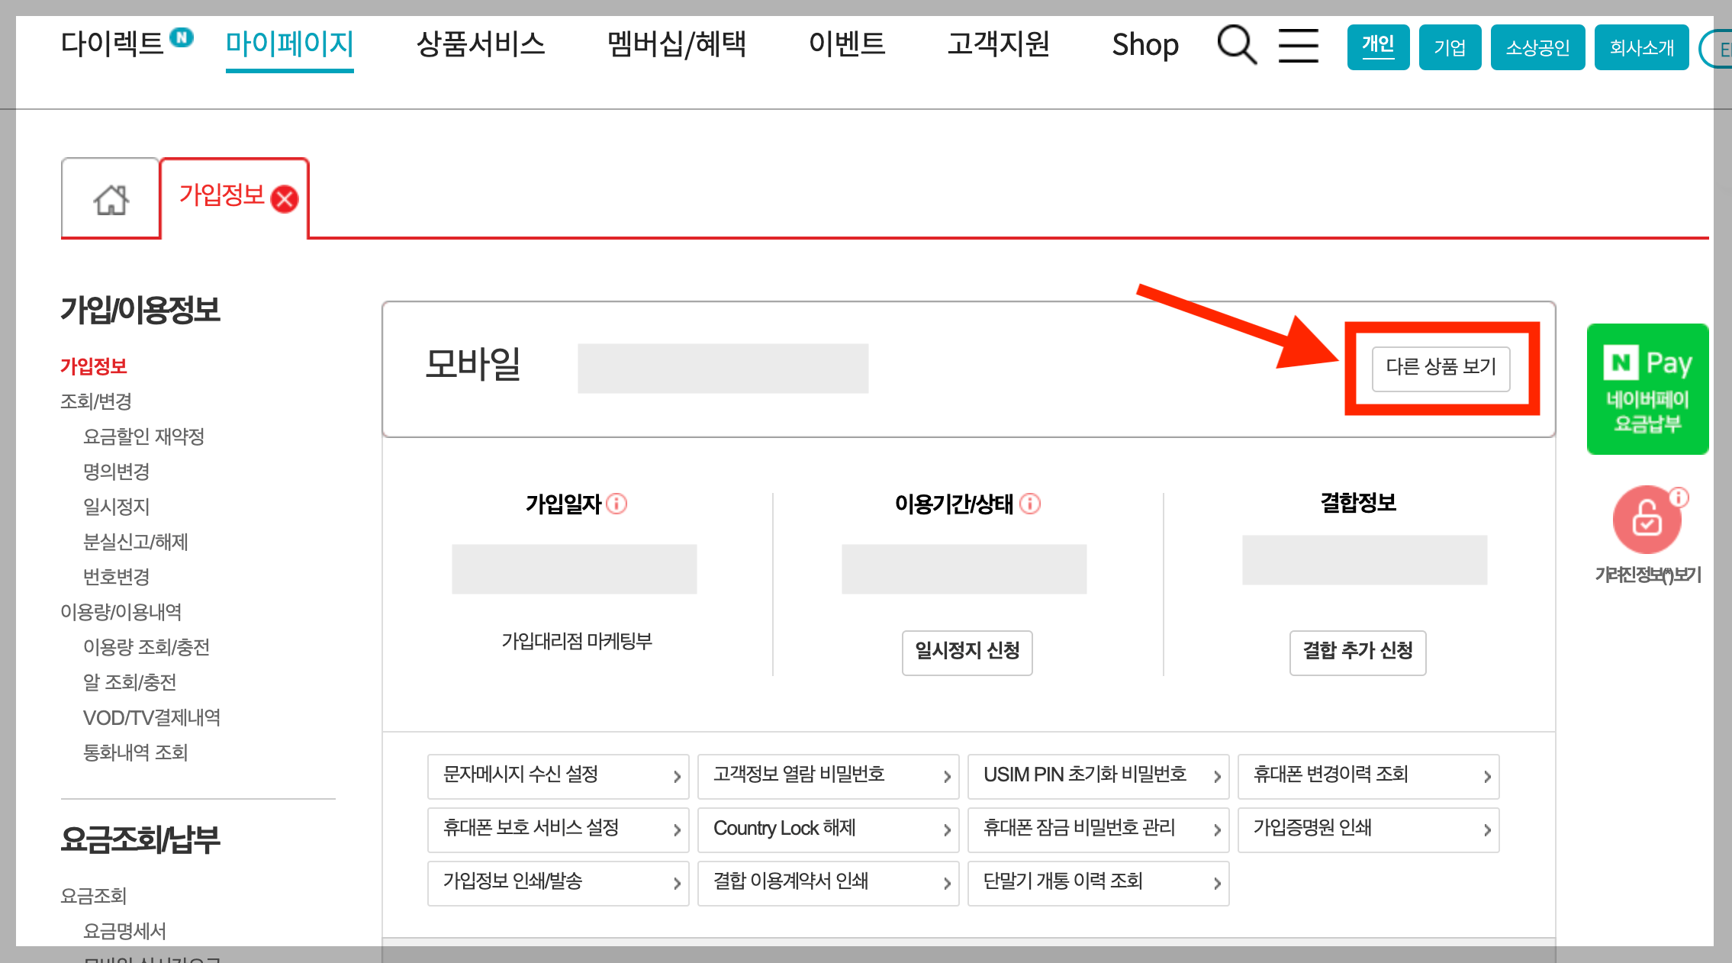Click the search magnifier icon
The width and height of the screenshot is (1732, 963).
[1236, 45]
